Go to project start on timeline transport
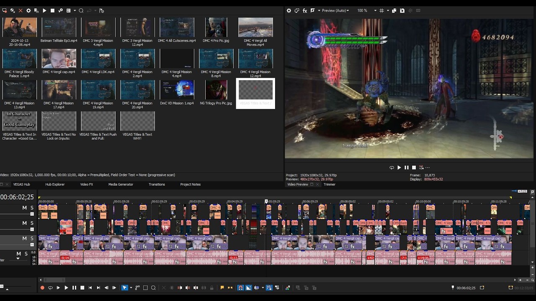 coord(90,288)
